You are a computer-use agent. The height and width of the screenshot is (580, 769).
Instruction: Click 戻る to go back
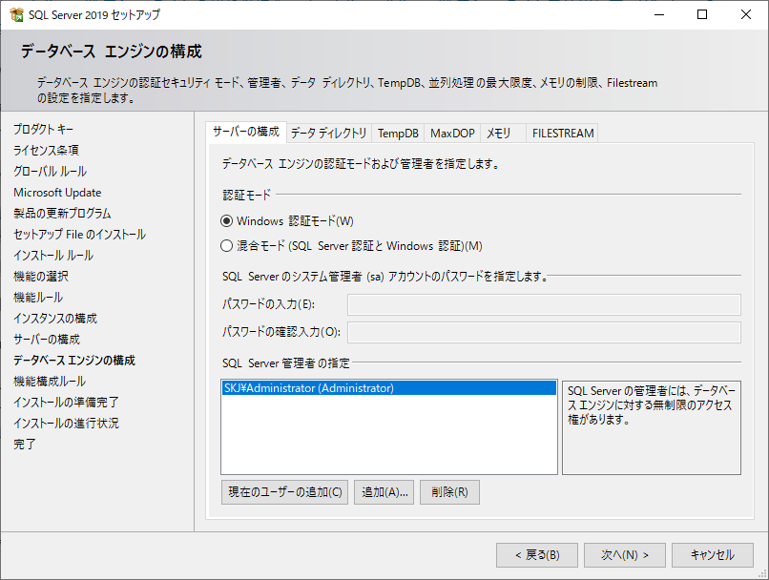pos(537,554)
